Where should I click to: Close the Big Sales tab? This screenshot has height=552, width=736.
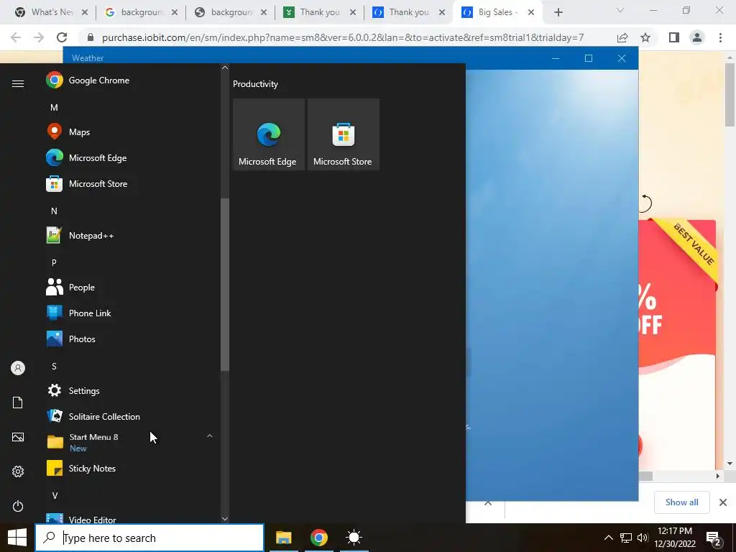[531, 12]
